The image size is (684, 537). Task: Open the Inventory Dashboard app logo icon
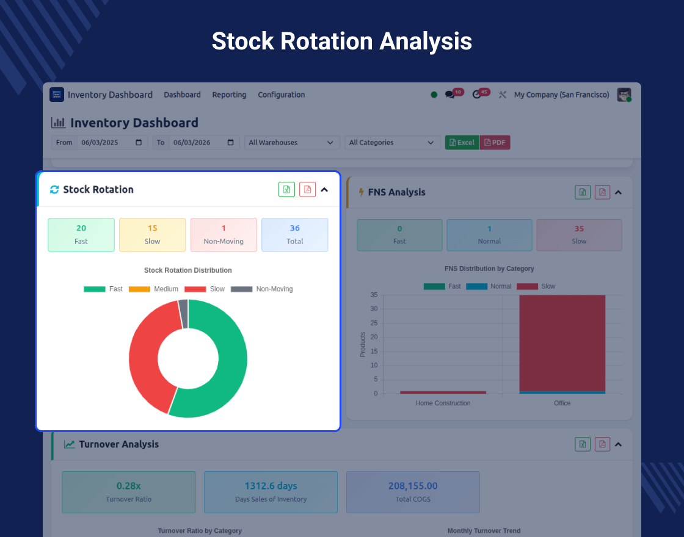(57, 95)
